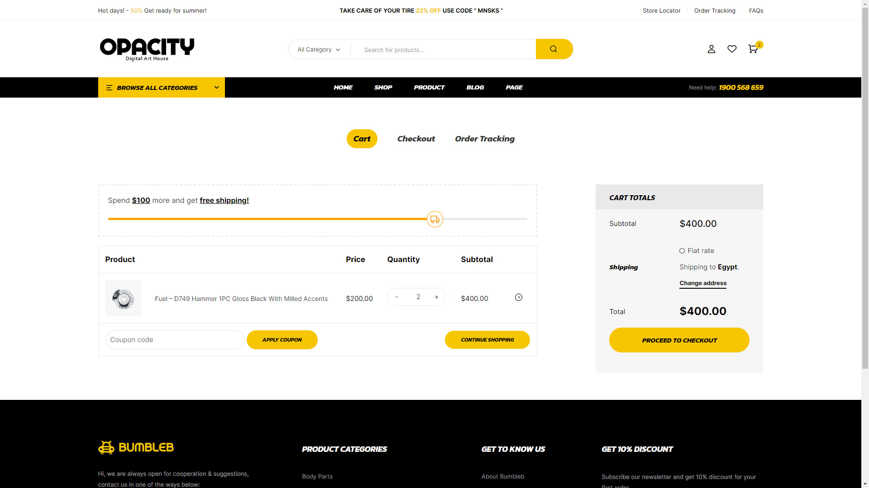Click the Opacity Digital Art House logo
Screen dimensions: 869x488
point(147,49)
